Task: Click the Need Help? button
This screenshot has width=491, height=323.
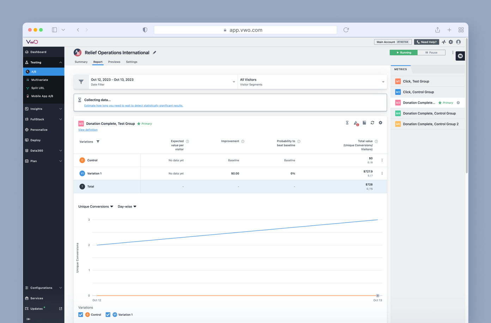Action: pyautogui.click(x=426, y=42)
